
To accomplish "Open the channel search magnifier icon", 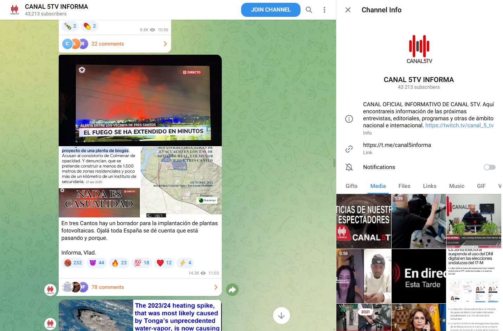I will [309, 10].
